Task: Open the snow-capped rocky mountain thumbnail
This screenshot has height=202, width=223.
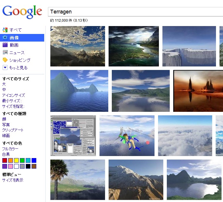Action: coord(136,180)
